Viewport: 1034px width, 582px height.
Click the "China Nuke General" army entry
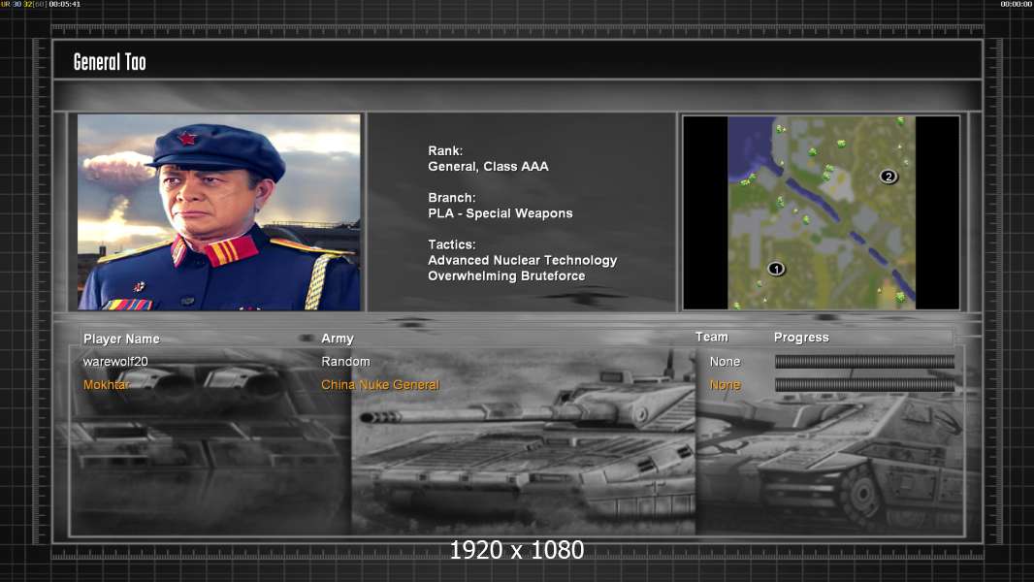click(x=380, y=385)
